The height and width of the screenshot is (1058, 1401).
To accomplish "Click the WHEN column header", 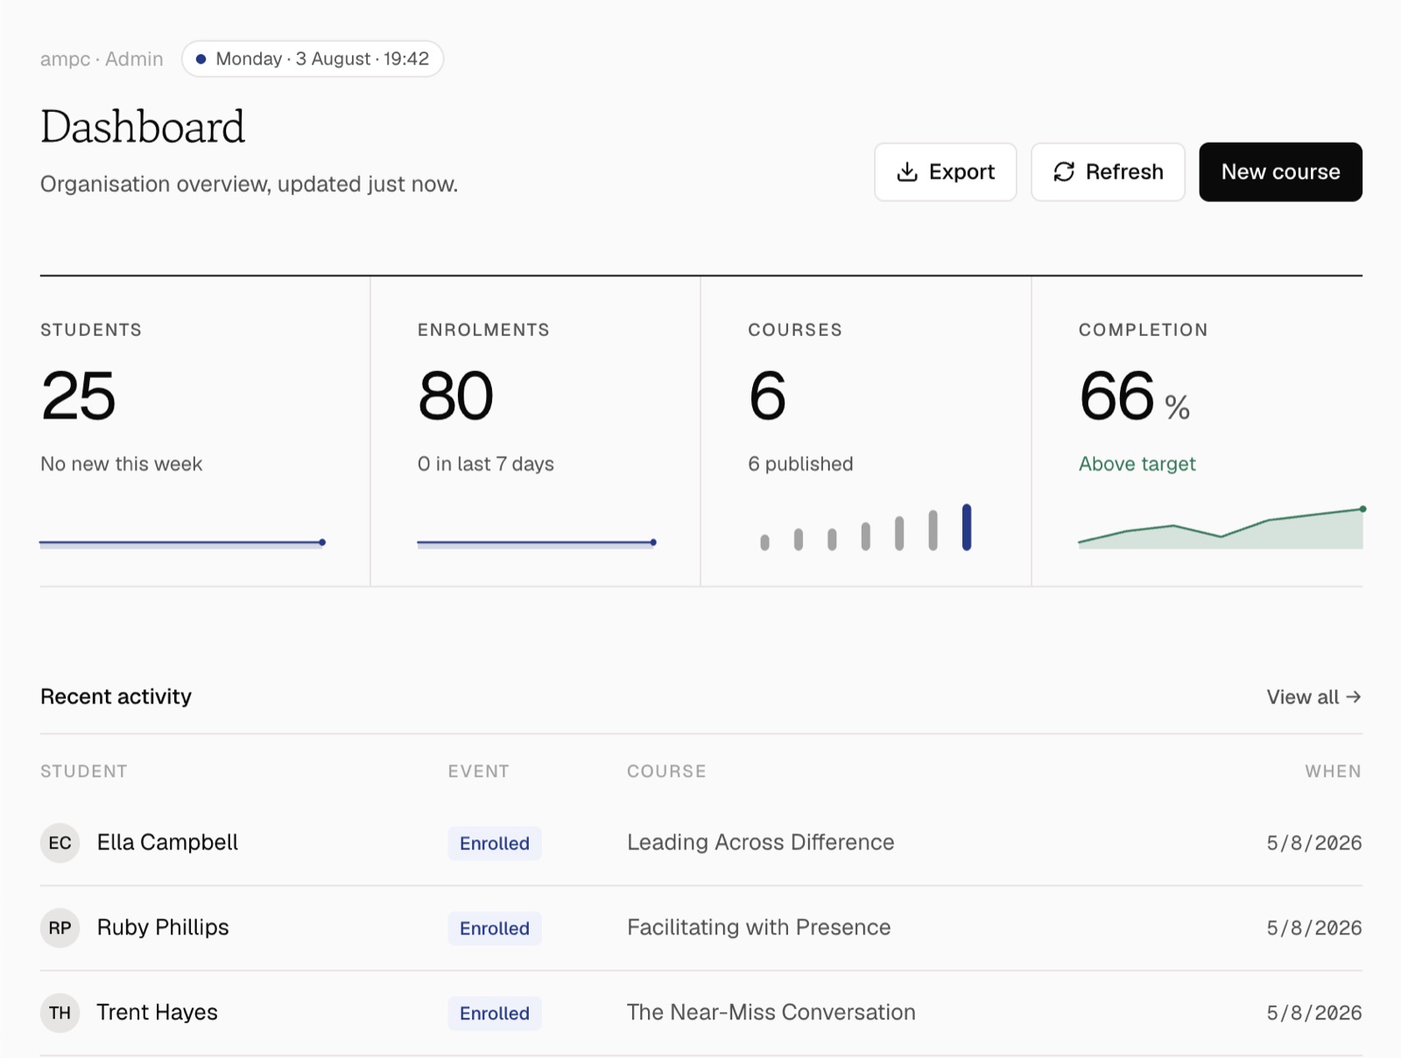I will (1333, 771).
